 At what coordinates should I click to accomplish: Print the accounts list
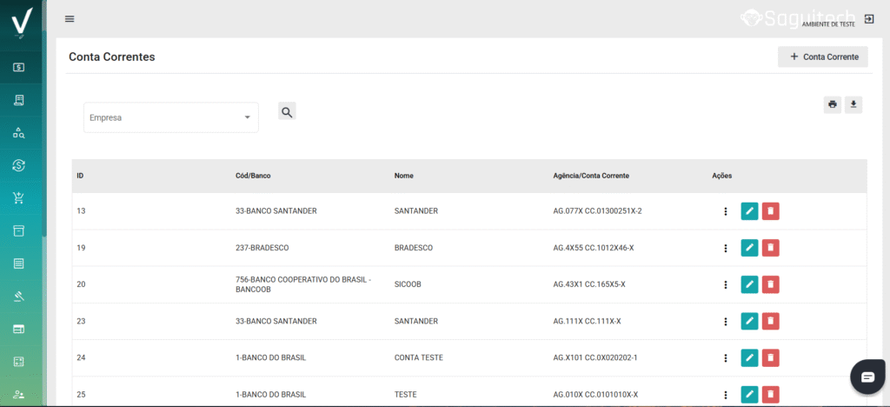tap(833, 105)
